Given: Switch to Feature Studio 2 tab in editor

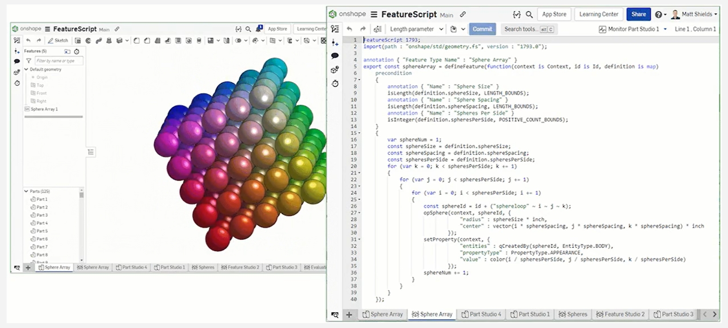Looking at the screenshot, I should [x=620, y=315].
